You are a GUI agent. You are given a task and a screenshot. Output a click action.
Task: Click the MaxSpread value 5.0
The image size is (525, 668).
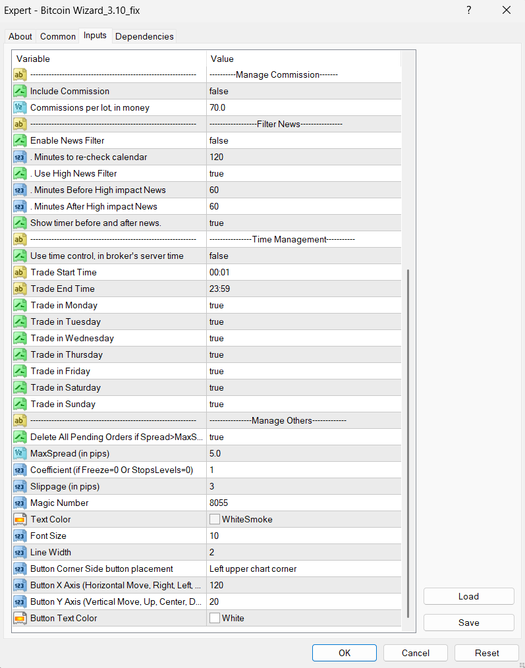(215, 454)
